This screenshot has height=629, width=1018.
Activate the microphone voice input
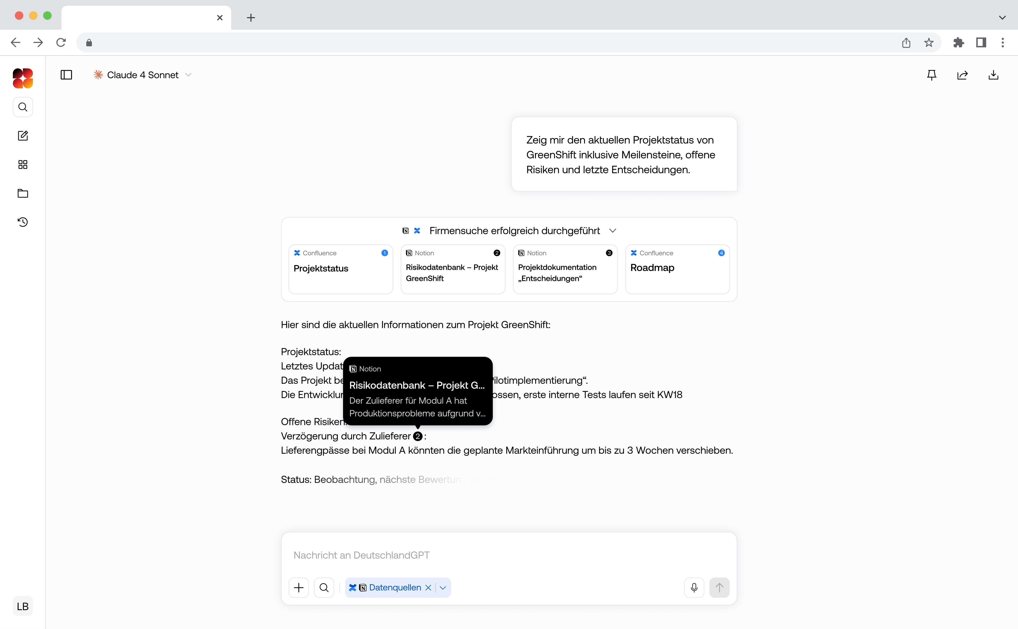pos(694,587)
